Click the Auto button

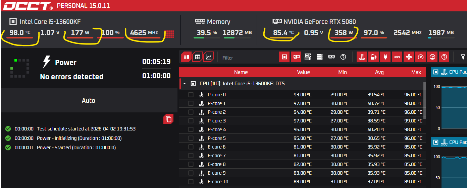tap(89, 100)
